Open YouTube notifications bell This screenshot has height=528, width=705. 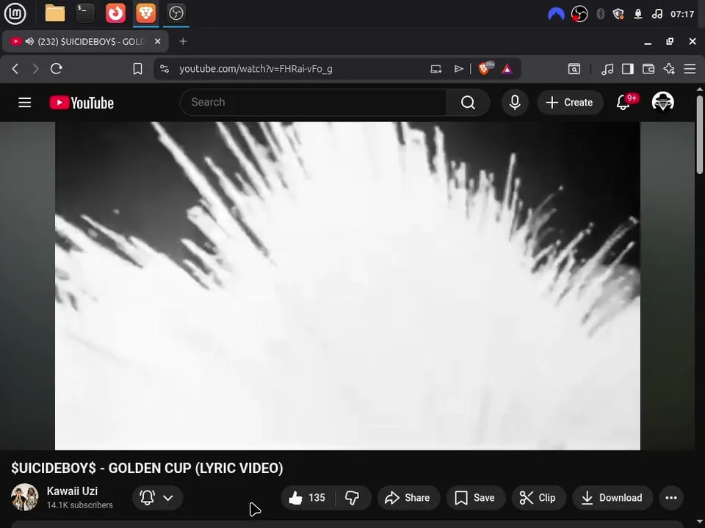point(623,103)
